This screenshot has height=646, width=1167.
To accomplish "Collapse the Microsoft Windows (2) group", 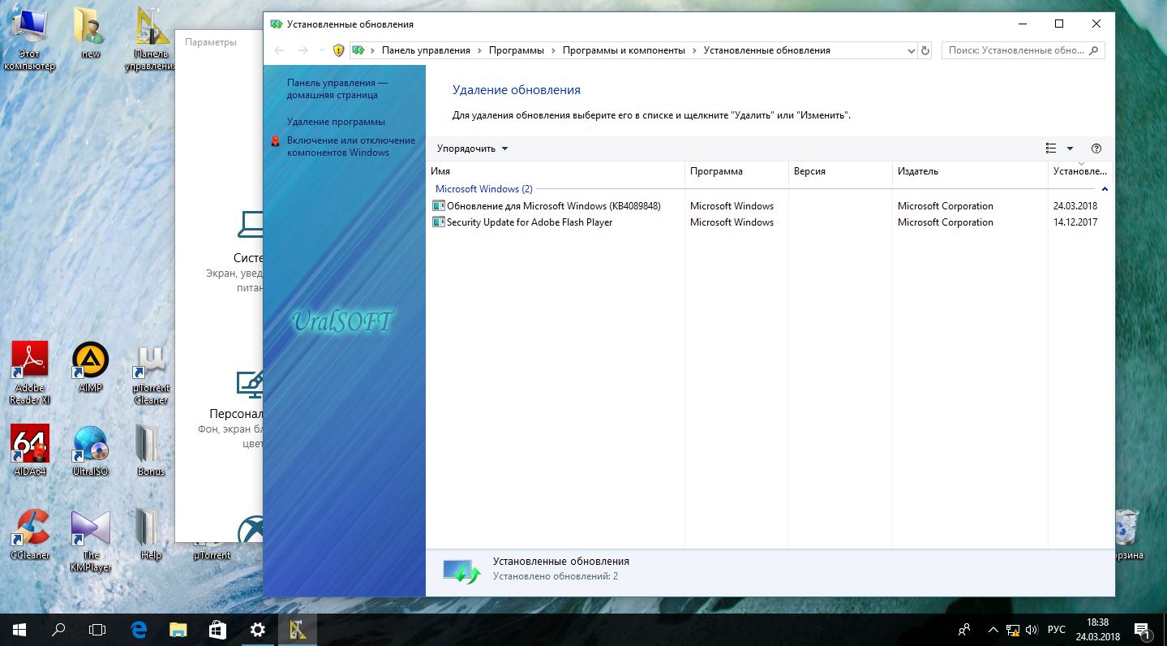I will click(x=1105, y=189).
